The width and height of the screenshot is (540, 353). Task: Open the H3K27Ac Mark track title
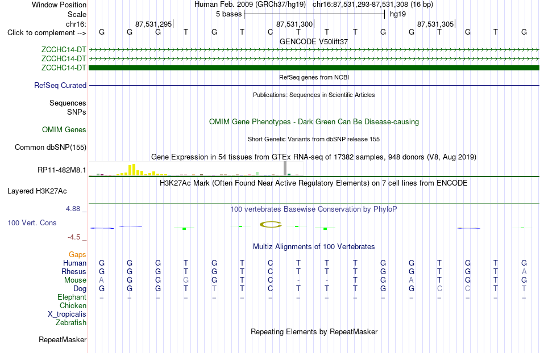[x=314, y=183]
